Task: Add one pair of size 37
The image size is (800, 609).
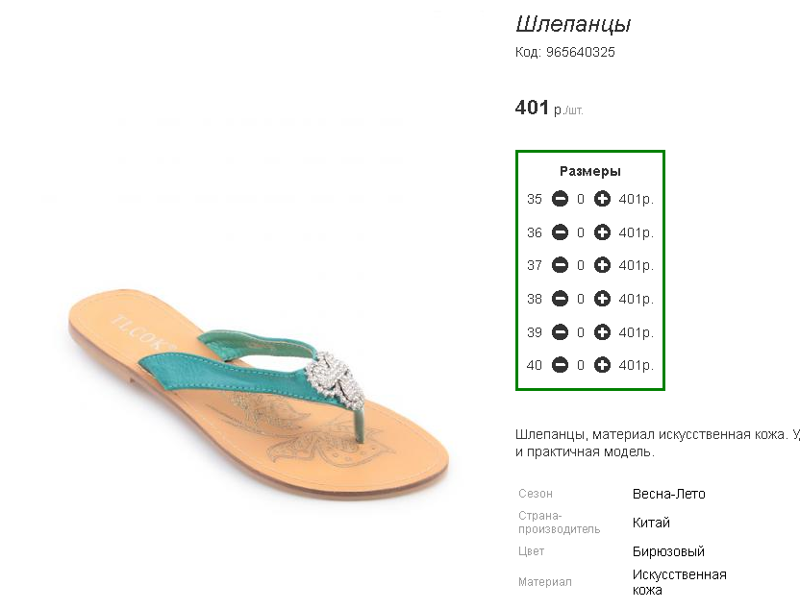Action: [602, 265]
